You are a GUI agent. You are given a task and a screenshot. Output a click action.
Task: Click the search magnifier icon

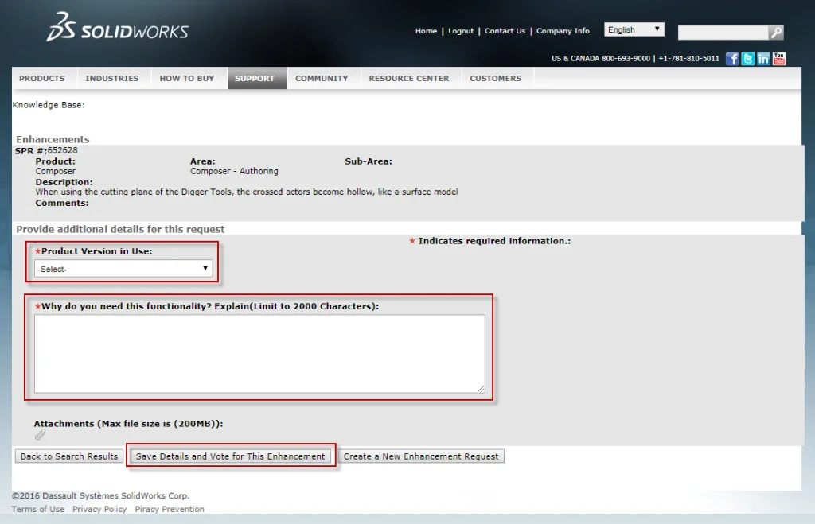point(775,33)
